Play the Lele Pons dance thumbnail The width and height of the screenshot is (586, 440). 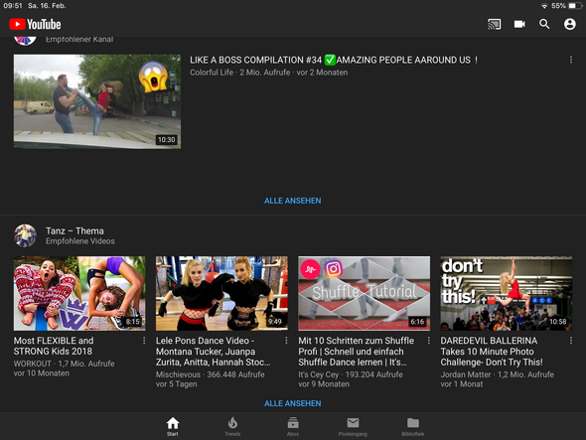coord(221,293)
